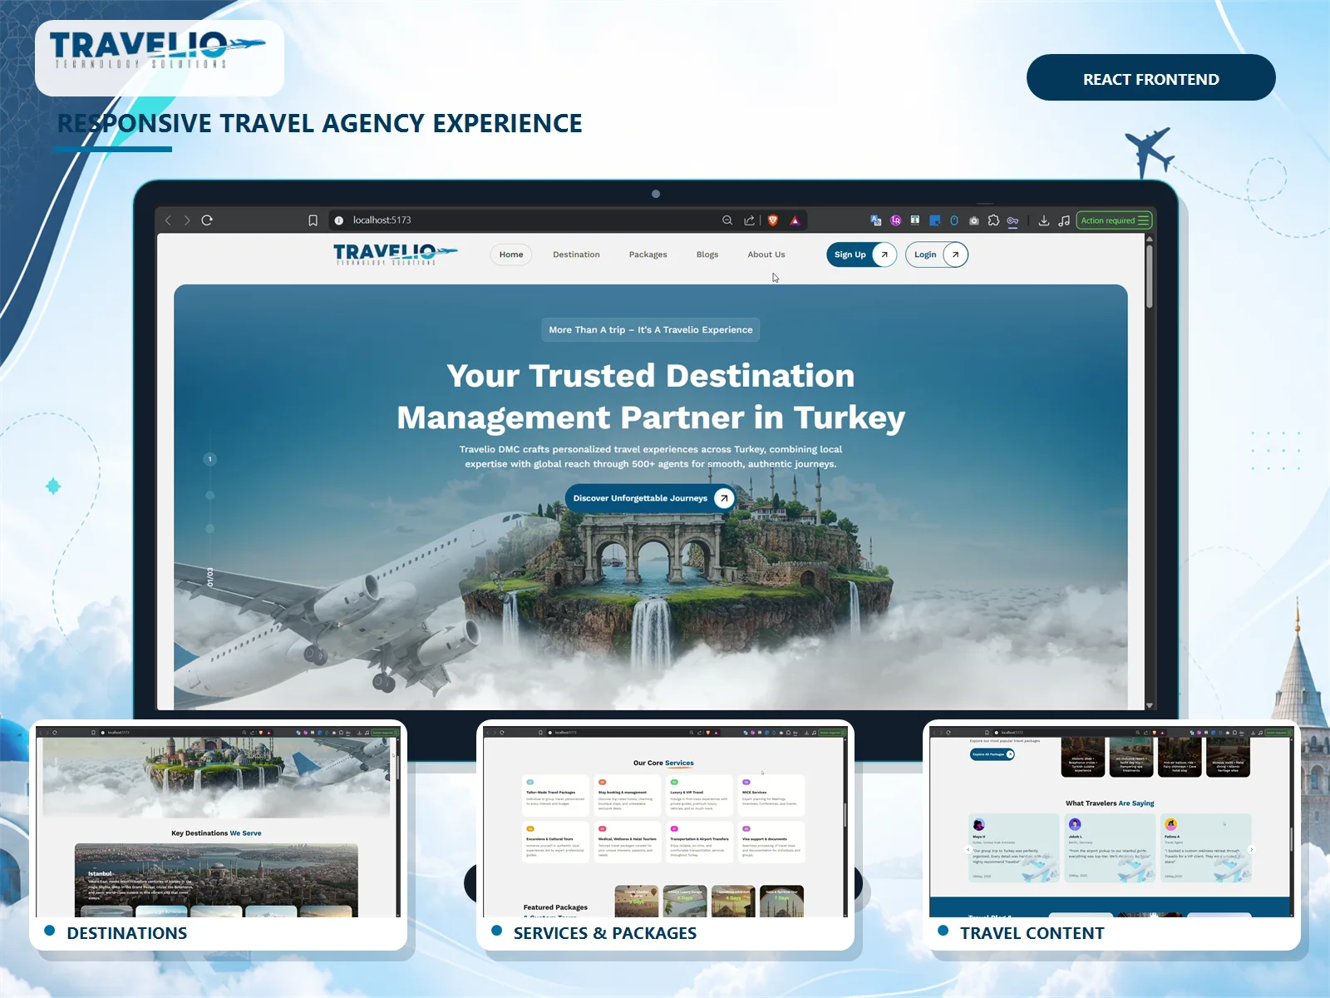Click the blue square extension icon
Screen dimensions: 1330x998
[934, 220]
